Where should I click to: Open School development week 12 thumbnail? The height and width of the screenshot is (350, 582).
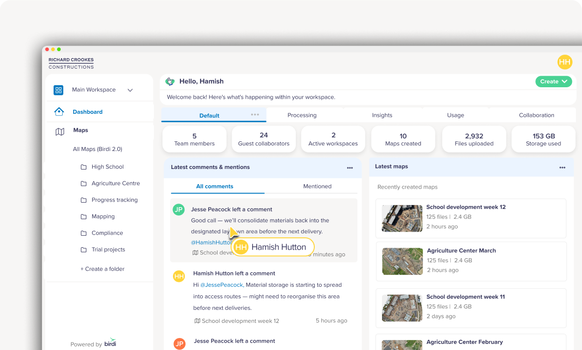[402, 218]
